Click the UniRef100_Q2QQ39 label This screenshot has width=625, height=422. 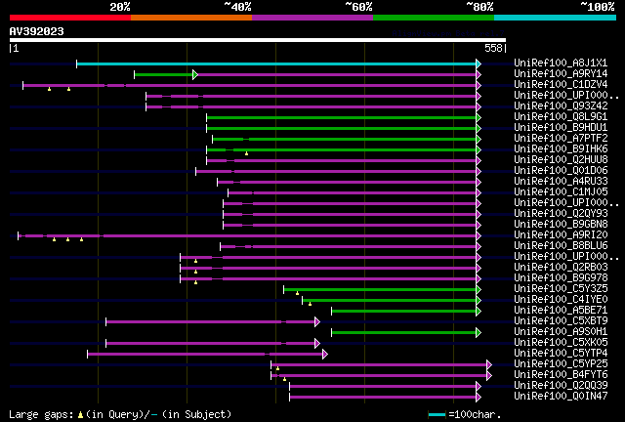click(x=561, y=386)
